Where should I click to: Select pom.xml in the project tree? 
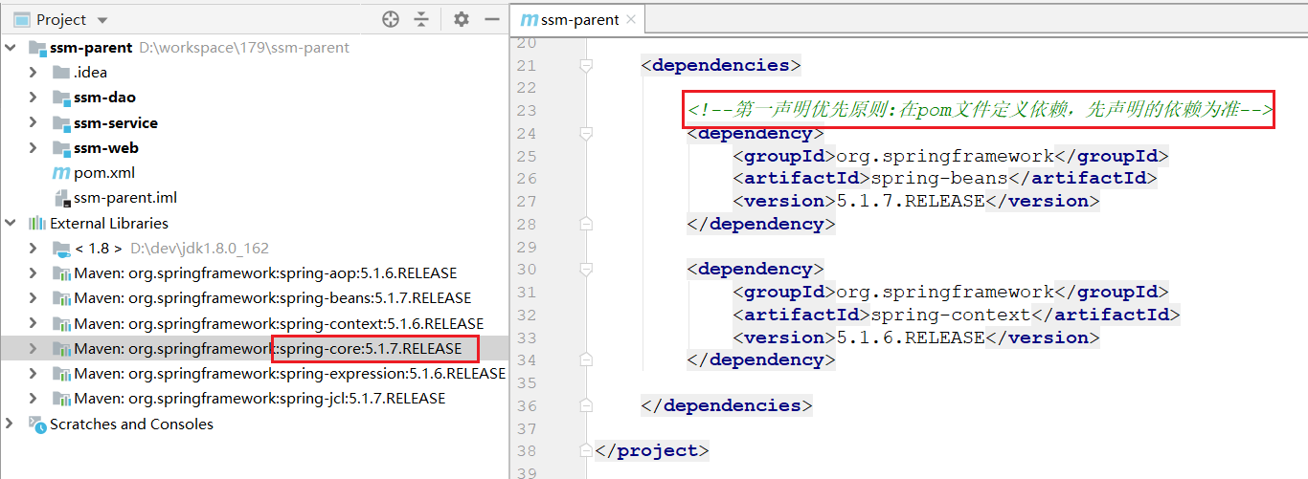pyautogui.click(x=103, y=173)
